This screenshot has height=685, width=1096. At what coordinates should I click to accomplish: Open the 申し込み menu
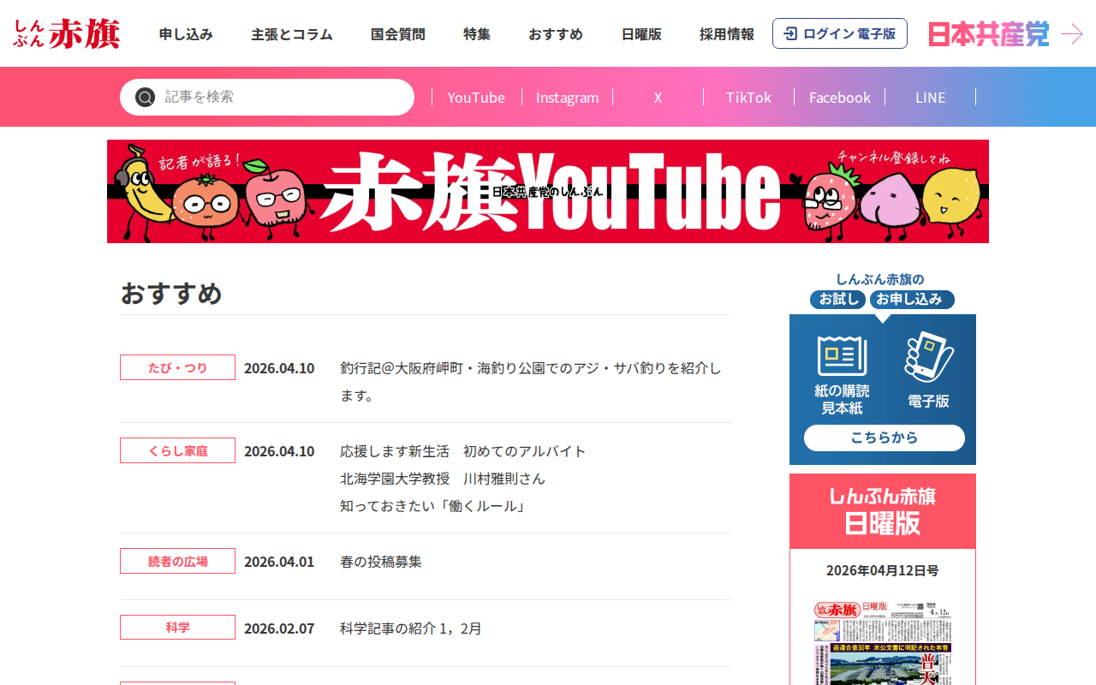click(186, 33)
